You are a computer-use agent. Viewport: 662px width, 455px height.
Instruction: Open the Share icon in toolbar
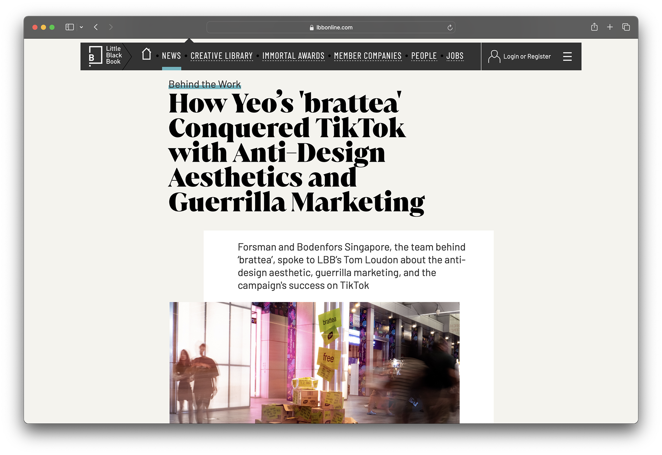click(x=594, y=27)
